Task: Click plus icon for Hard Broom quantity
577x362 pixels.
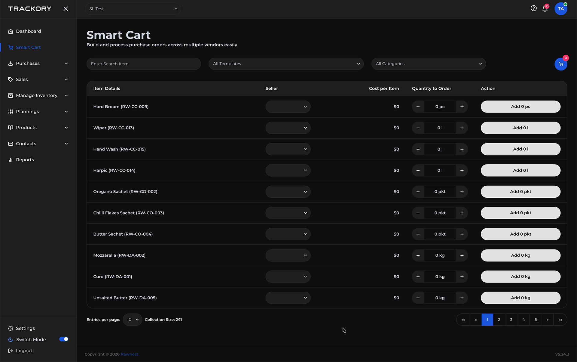Action: coord(462,107)
